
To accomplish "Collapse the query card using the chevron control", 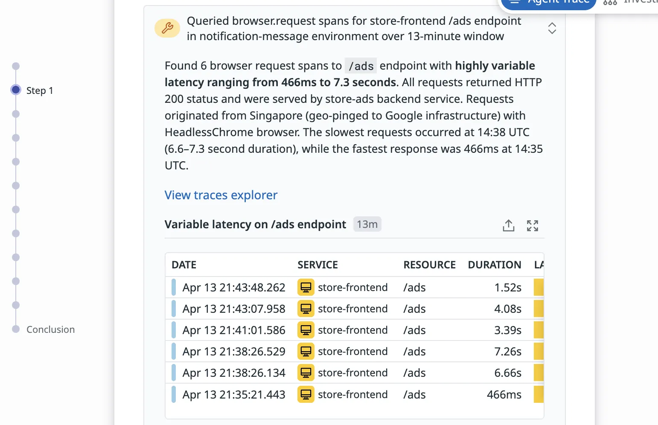I will coord(552,28).
